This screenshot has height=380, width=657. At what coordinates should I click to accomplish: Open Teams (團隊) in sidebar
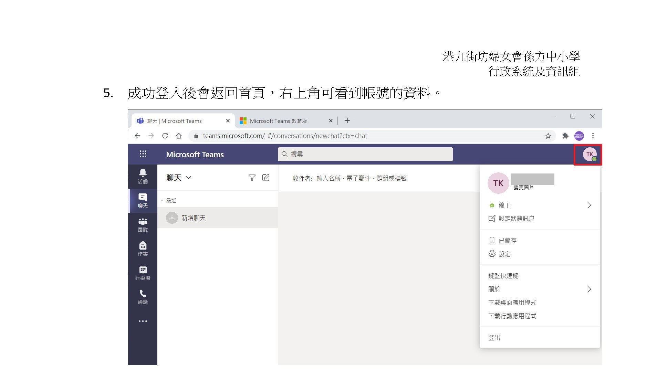coord(143,224)
